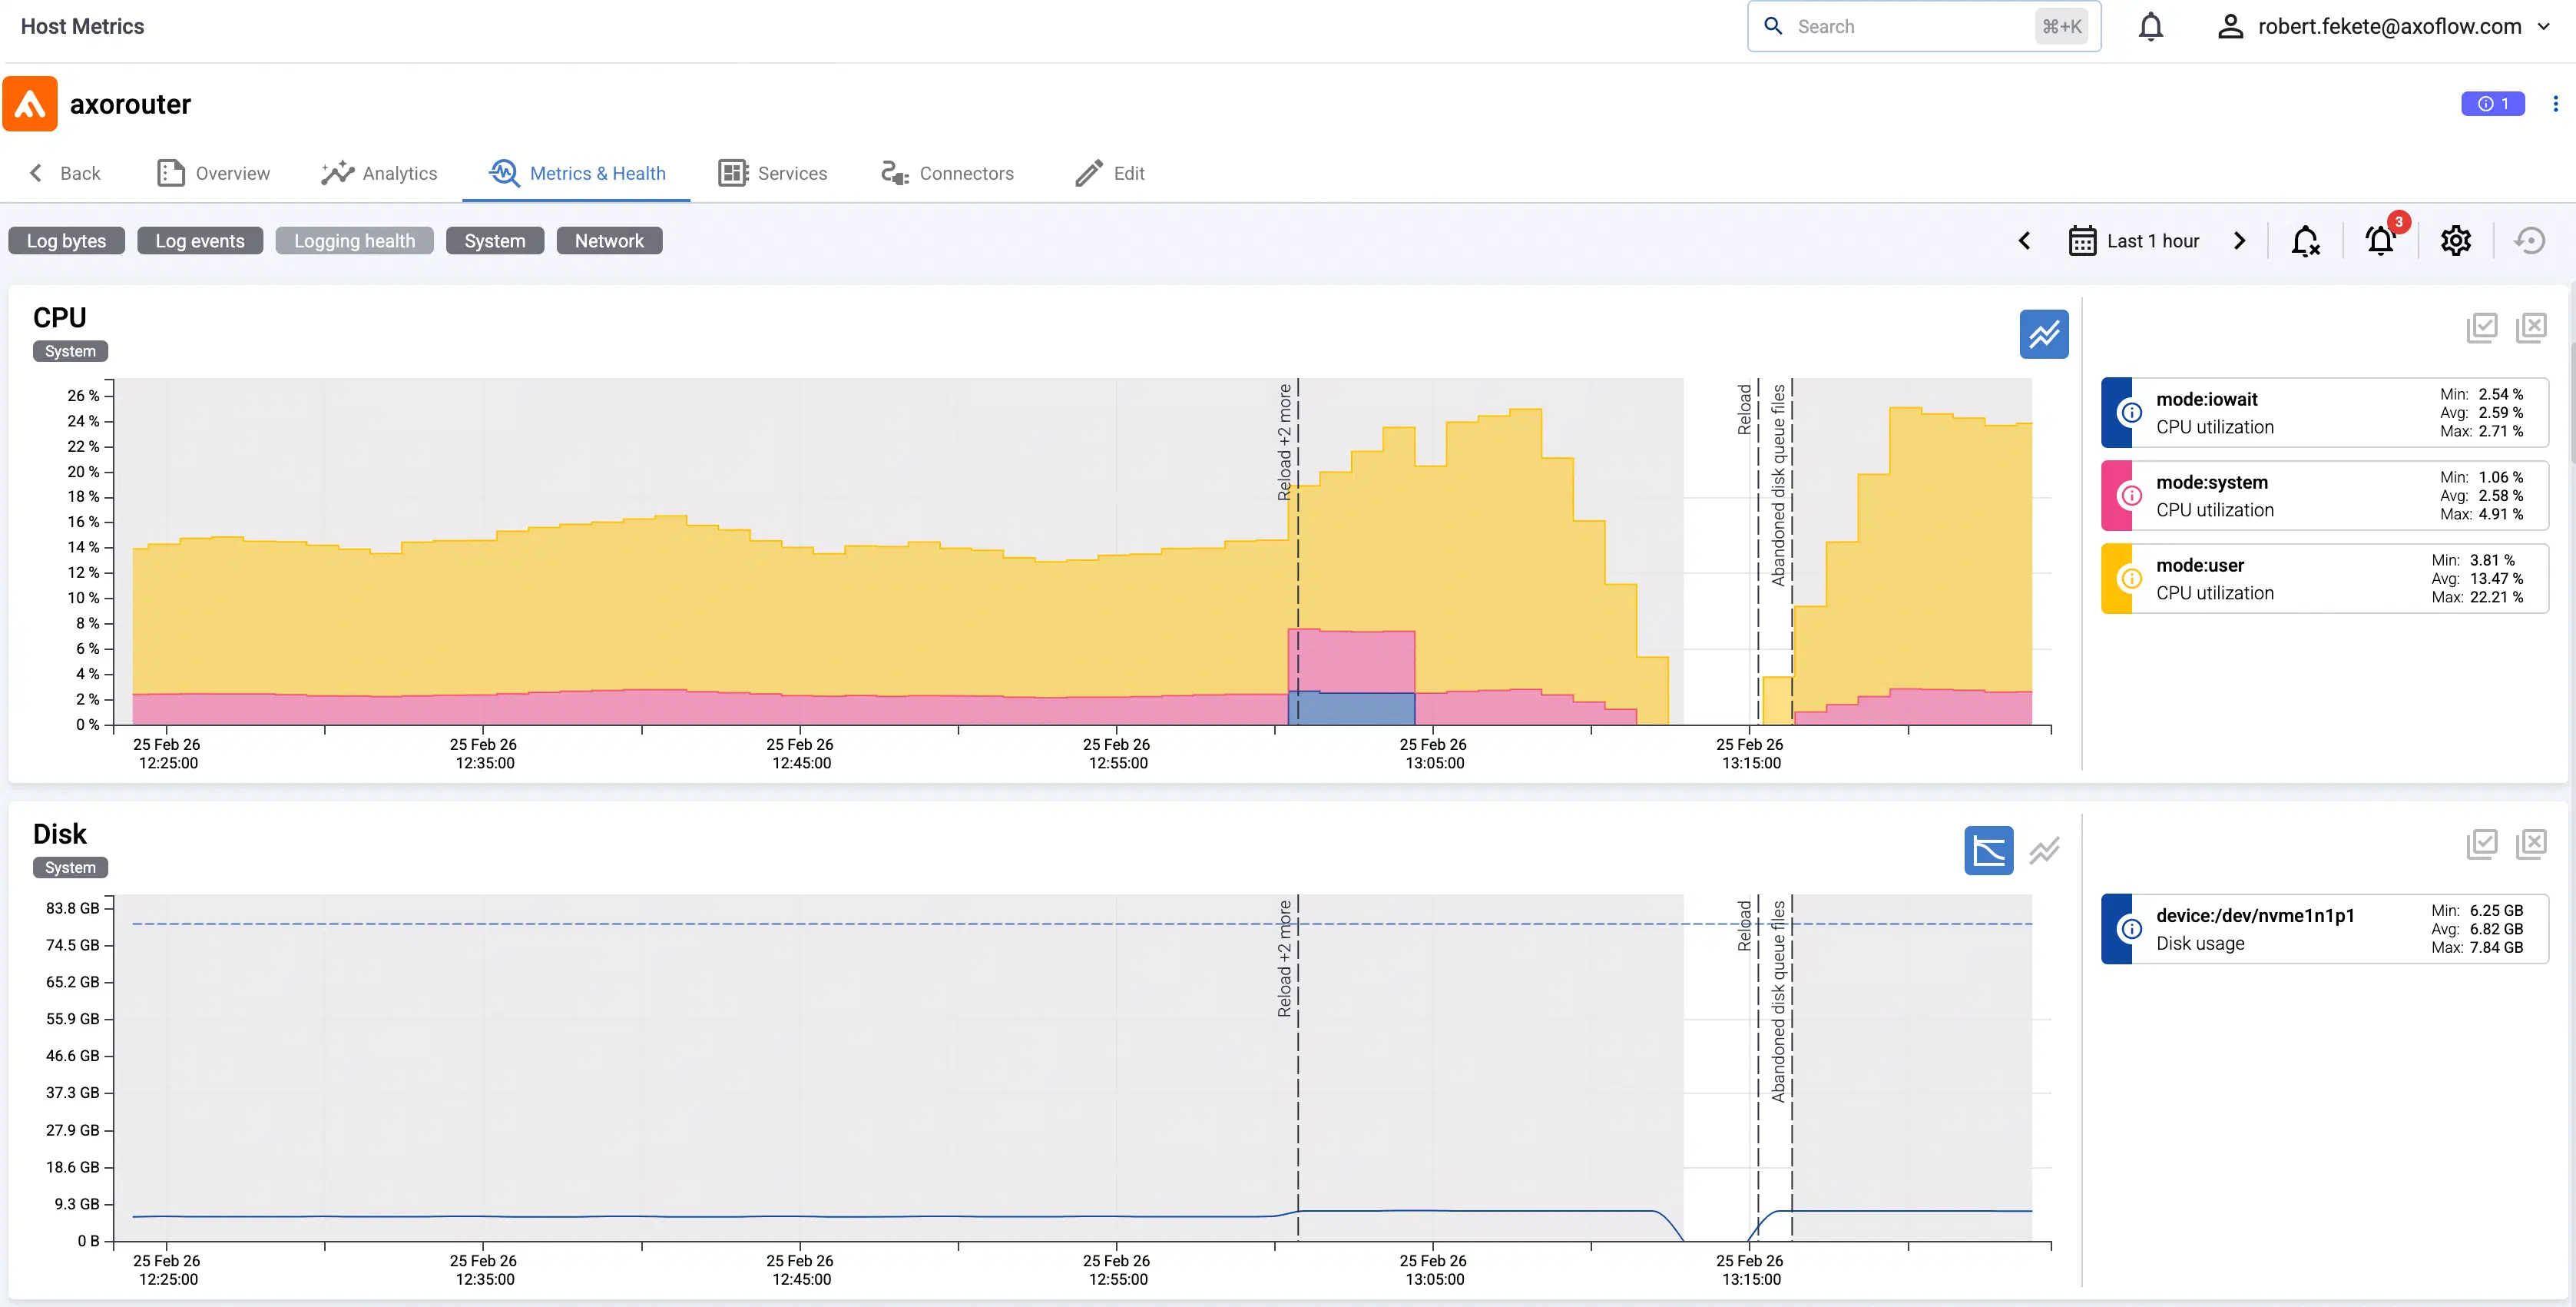
Task: Expand the robert.fekete@axoflow.com account menu
Action: [2544, 27]
